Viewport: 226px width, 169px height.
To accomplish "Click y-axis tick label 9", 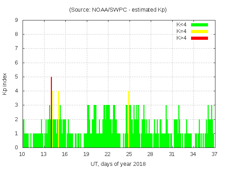I will 17,20.
